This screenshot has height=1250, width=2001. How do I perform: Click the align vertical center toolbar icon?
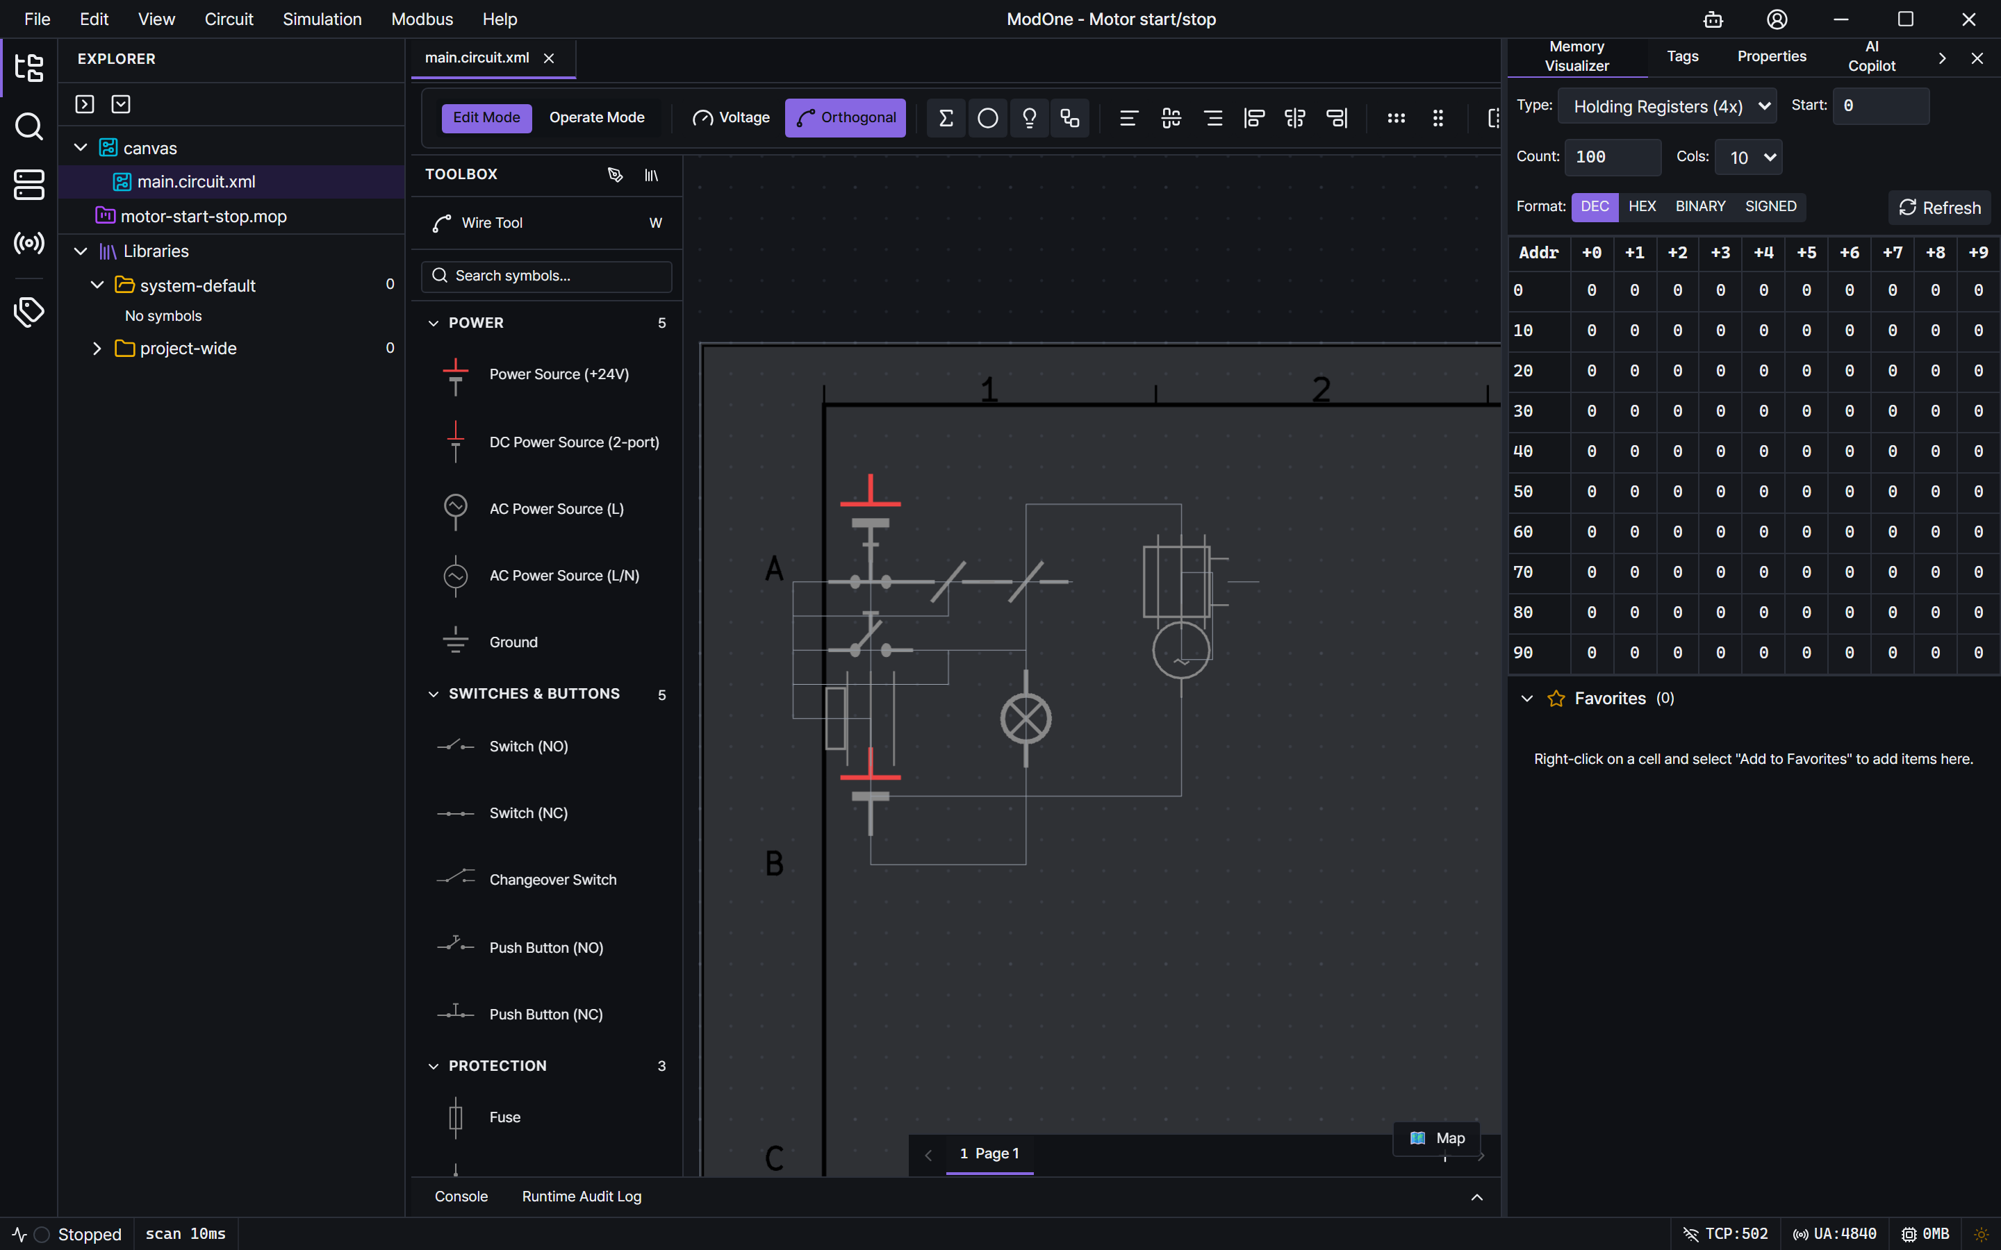1171,118
